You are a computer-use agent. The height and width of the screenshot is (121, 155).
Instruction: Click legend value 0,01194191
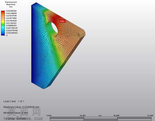pyautogui.click(x=11, y=23)
